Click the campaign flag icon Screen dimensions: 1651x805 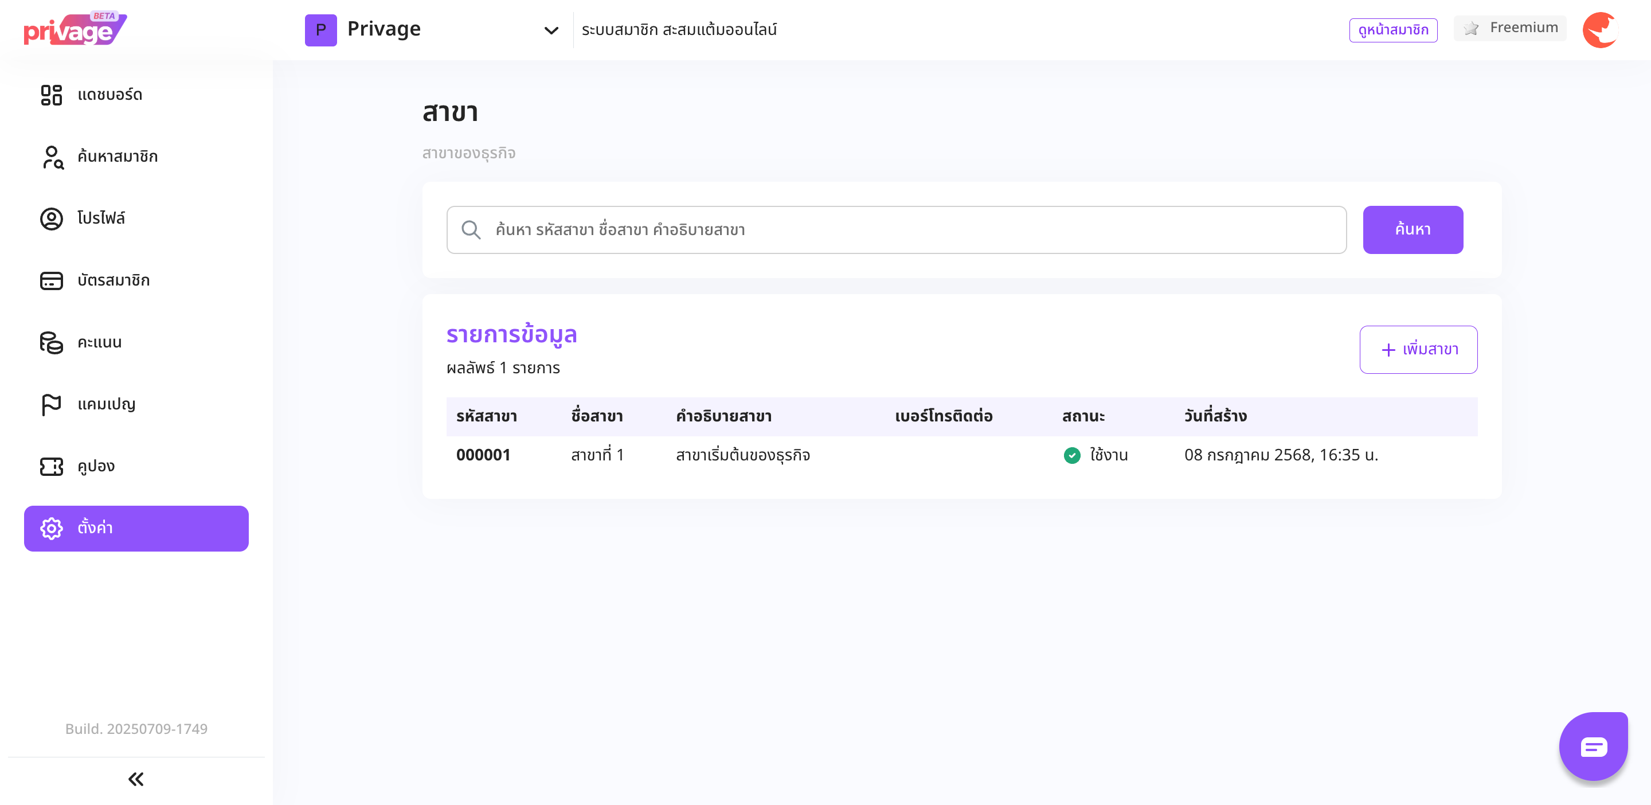51,404
